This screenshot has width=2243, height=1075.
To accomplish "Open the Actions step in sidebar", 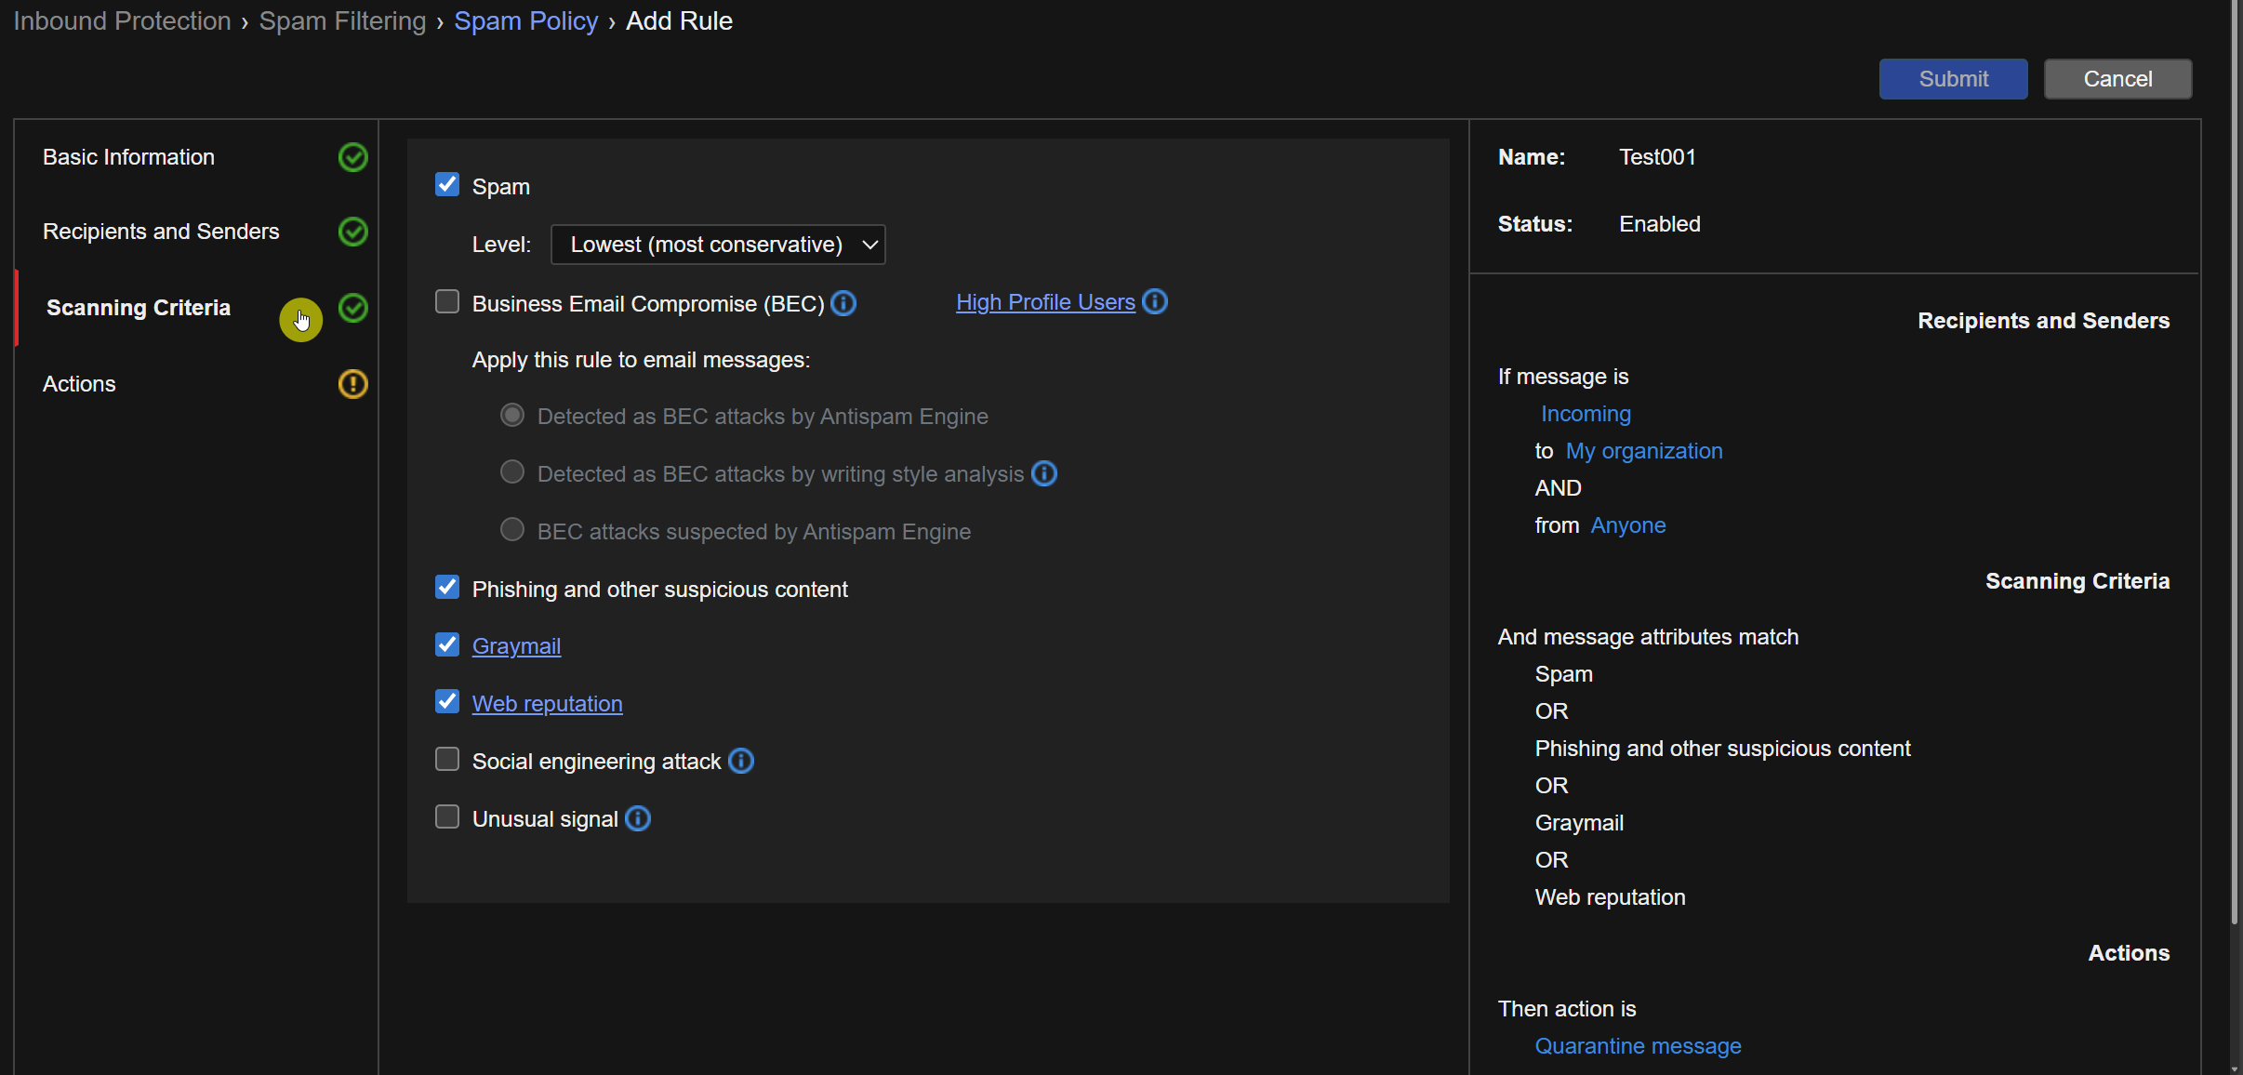I will point(79,384).
